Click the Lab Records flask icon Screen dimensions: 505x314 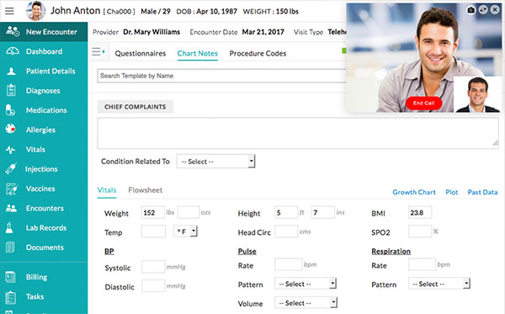pos(9,227)
